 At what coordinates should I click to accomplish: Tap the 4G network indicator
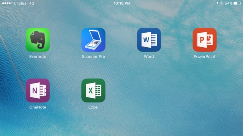tap(32, 3)
